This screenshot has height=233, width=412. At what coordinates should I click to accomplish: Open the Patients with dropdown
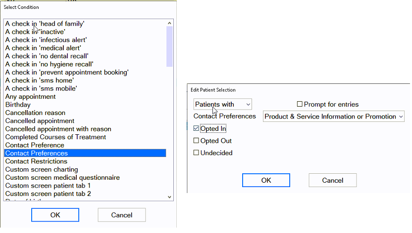222,104
